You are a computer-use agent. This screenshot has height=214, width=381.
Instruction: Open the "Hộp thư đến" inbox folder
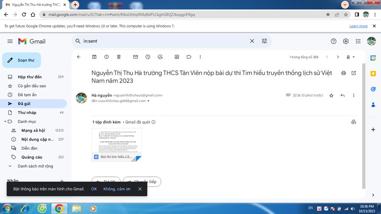(x=30, y=77)
